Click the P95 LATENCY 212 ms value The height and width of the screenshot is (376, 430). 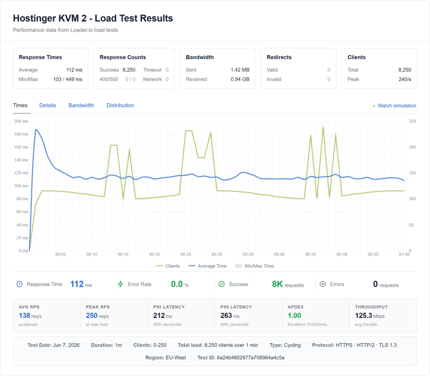(163, 316)
